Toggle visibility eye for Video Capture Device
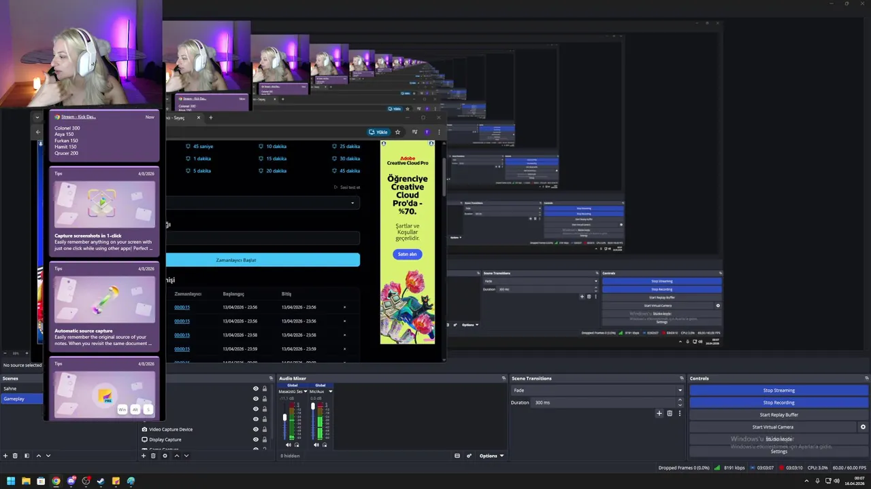This screenshot has width=871, height=489. point(256,429)
